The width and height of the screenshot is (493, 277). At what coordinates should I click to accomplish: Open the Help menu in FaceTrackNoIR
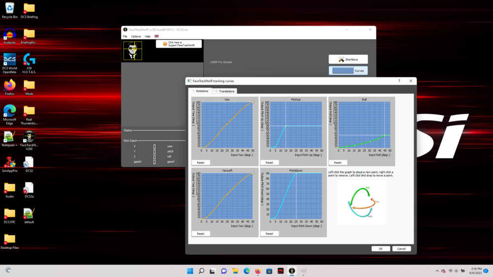click(147, 36)
